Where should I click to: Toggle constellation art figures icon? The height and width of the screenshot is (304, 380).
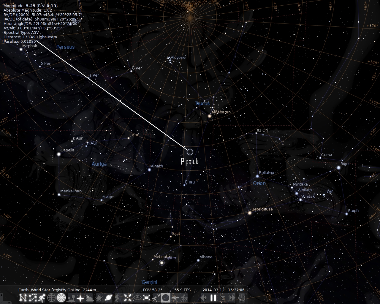click(x=41, y=297)
